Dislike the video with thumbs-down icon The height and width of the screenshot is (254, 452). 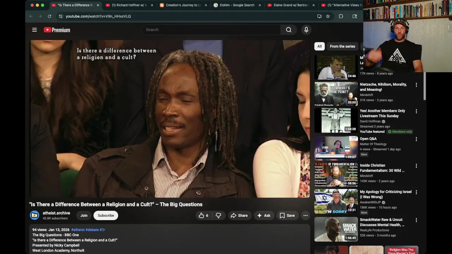tap(219, 216)
